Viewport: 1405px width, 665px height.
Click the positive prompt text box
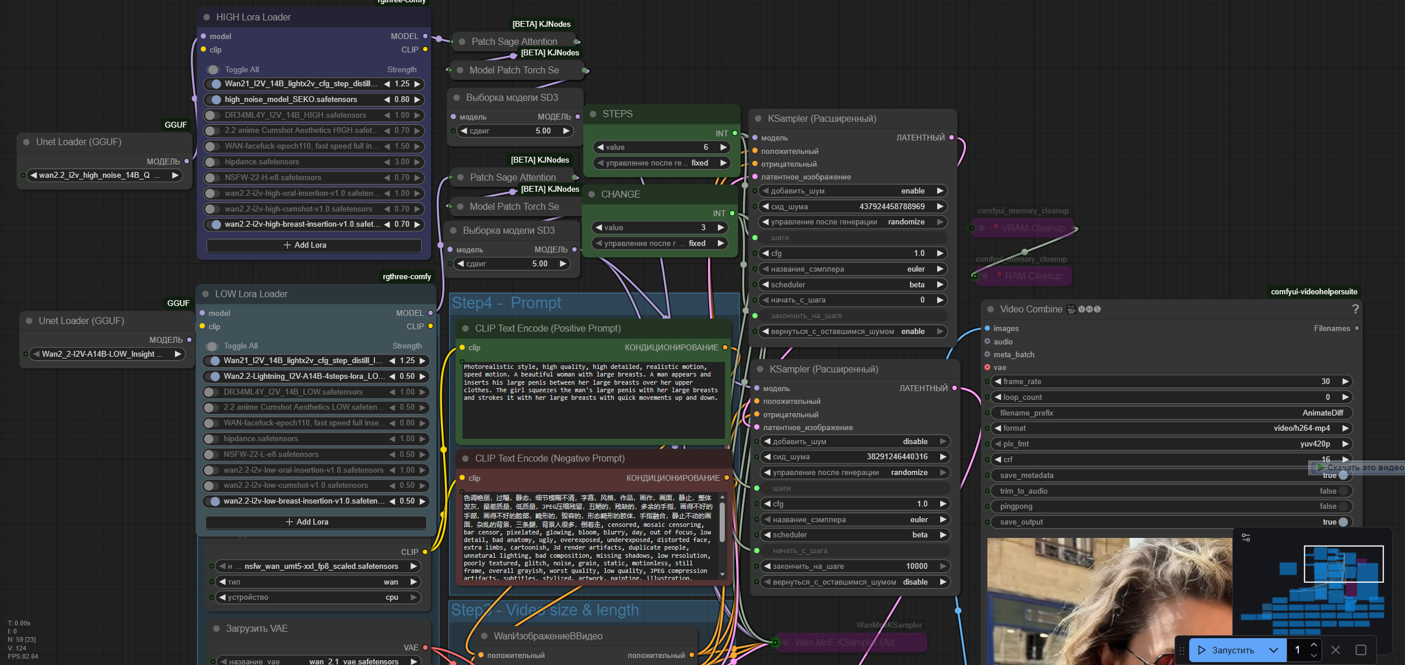(593, 399)
